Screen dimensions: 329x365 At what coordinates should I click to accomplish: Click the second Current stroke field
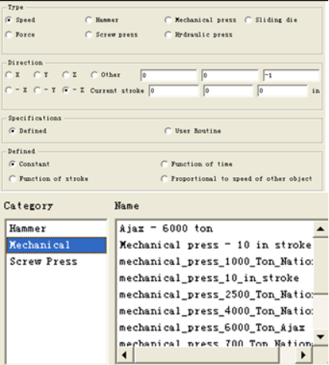point(228,91)
